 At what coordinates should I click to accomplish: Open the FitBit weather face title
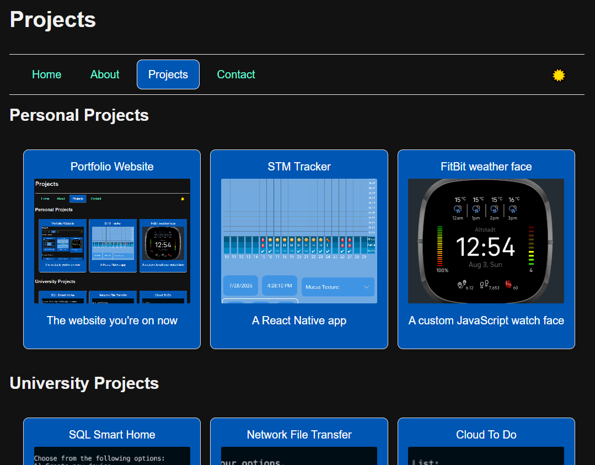coord(486,167)
